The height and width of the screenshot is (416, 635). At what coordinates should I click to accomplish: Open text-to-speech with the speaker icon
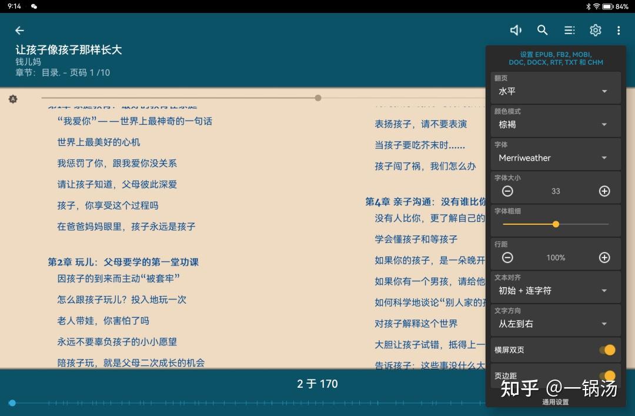[x=515, y=30]
